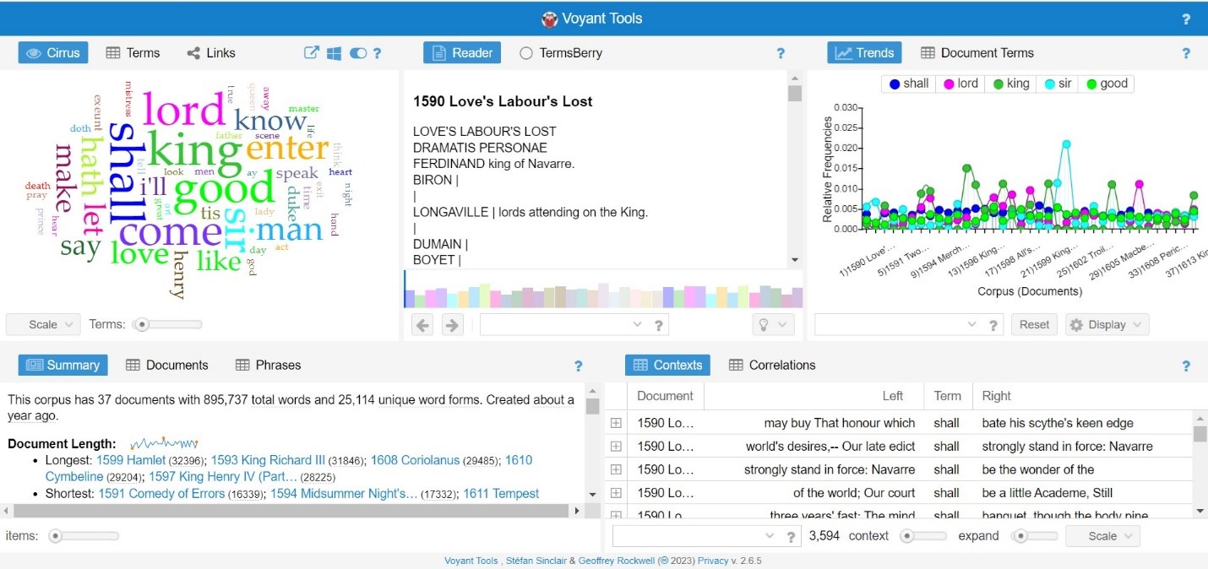The height and width of the screenshot is (569, 1208).
Task: Click the help question mark in Voyant Tools title bar
Action: pyautogui.click(x=1186, y=19)
